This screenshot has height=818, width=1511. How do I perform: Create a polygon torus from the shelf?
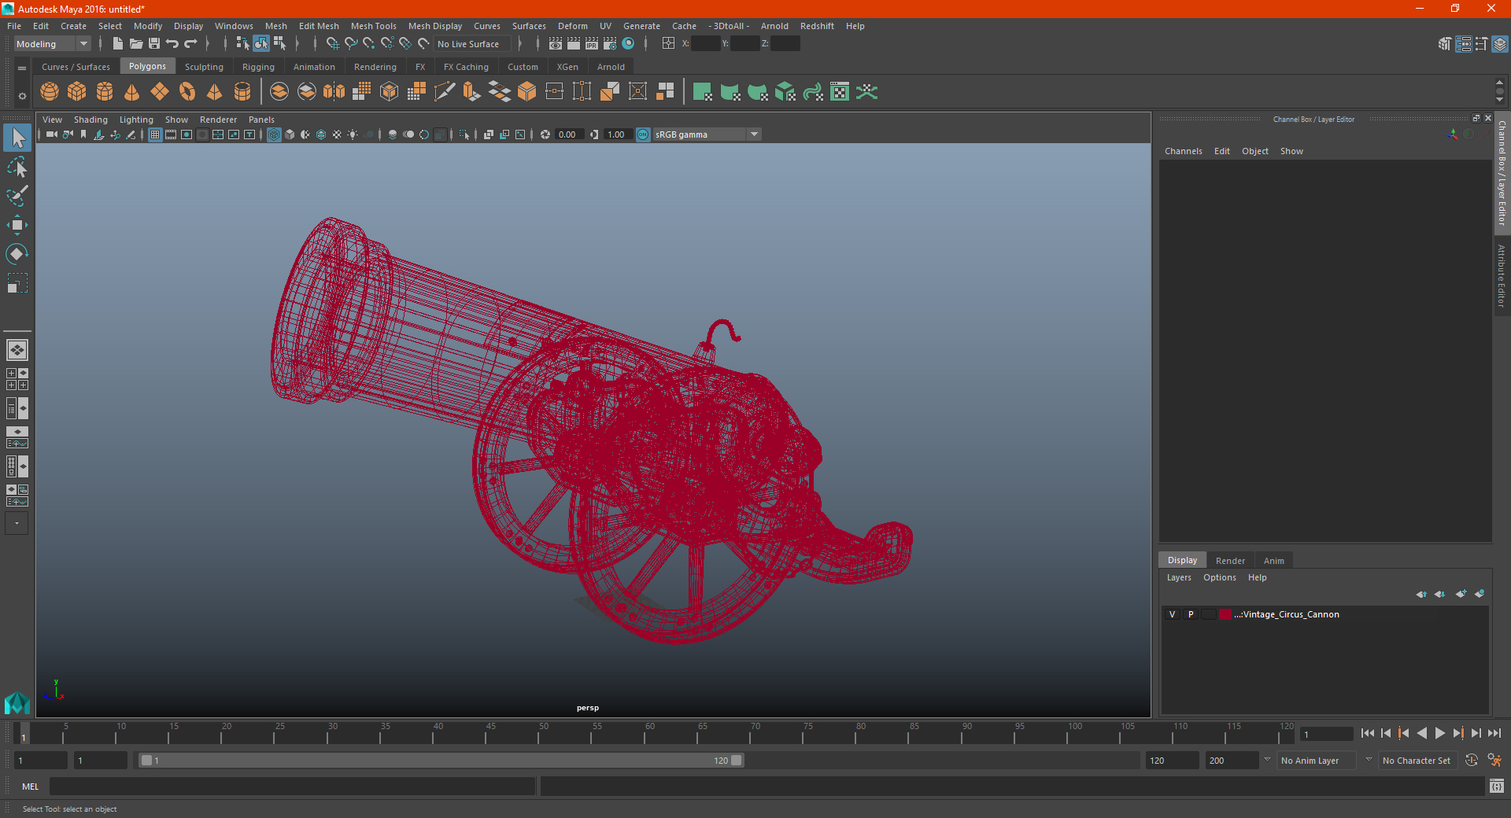coord(187,92)
